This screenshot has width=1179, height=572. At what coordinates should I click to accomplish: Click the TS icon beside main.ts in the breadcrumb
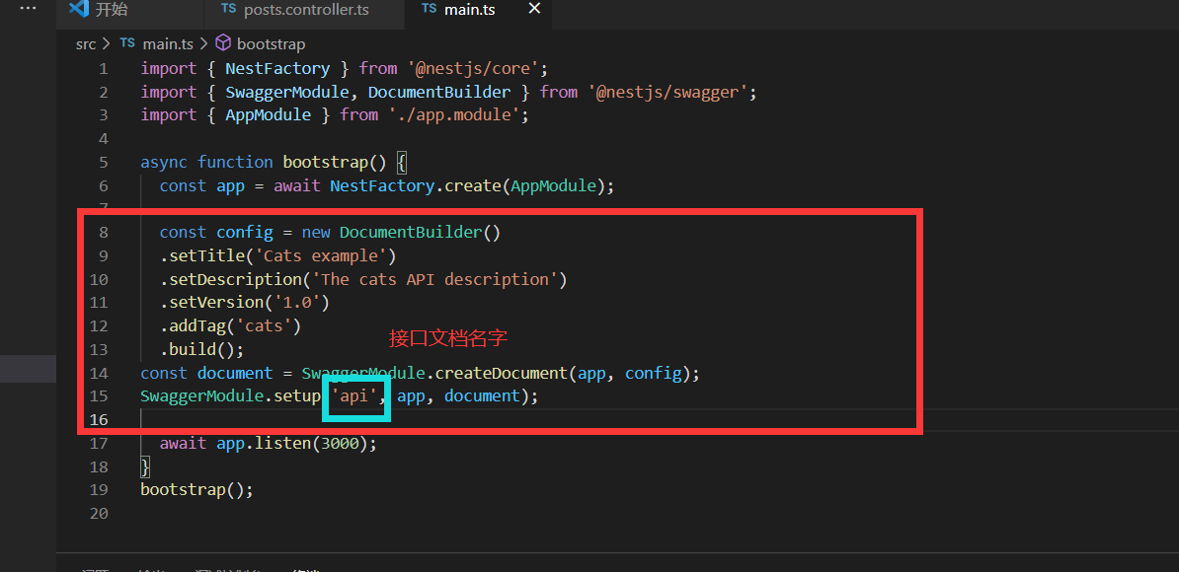pos(127,43)
